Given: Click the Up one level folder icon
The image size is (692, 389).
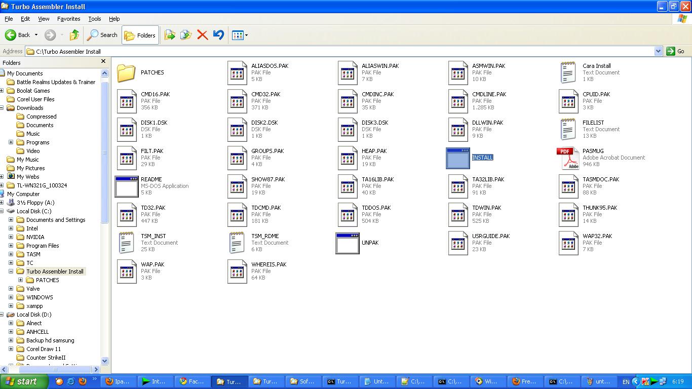Looking at the screenshot, I should (x=73, y=35).
